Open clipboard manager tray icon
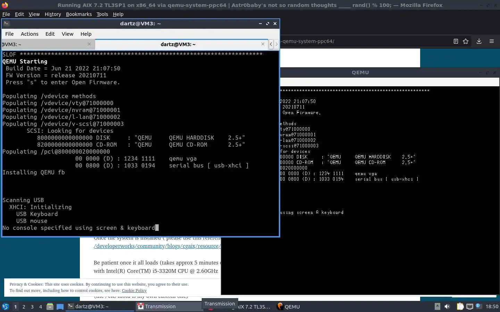The image size is (500, 312). click(x=460, y=306)
